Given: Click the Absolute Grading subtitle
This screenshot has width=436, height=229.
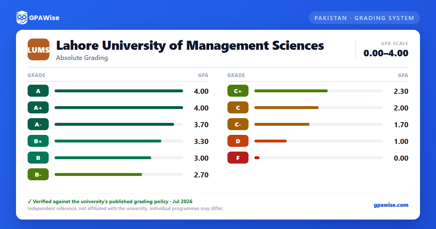Looking at the screenshot, I should (x=82, y=57).
